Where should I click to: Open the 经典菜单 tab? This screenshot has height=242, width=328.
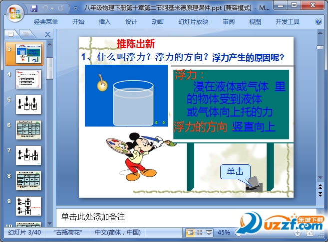click(46, 22)
